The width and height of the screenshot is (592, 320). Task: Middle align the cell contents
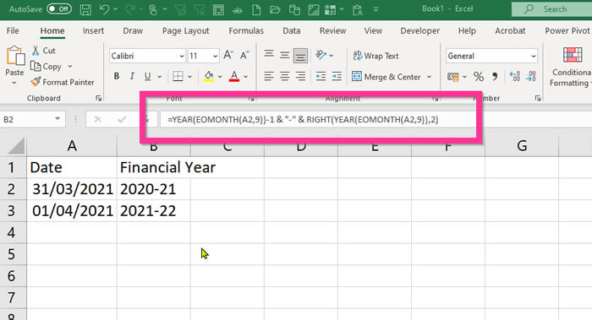coord(285,56)
